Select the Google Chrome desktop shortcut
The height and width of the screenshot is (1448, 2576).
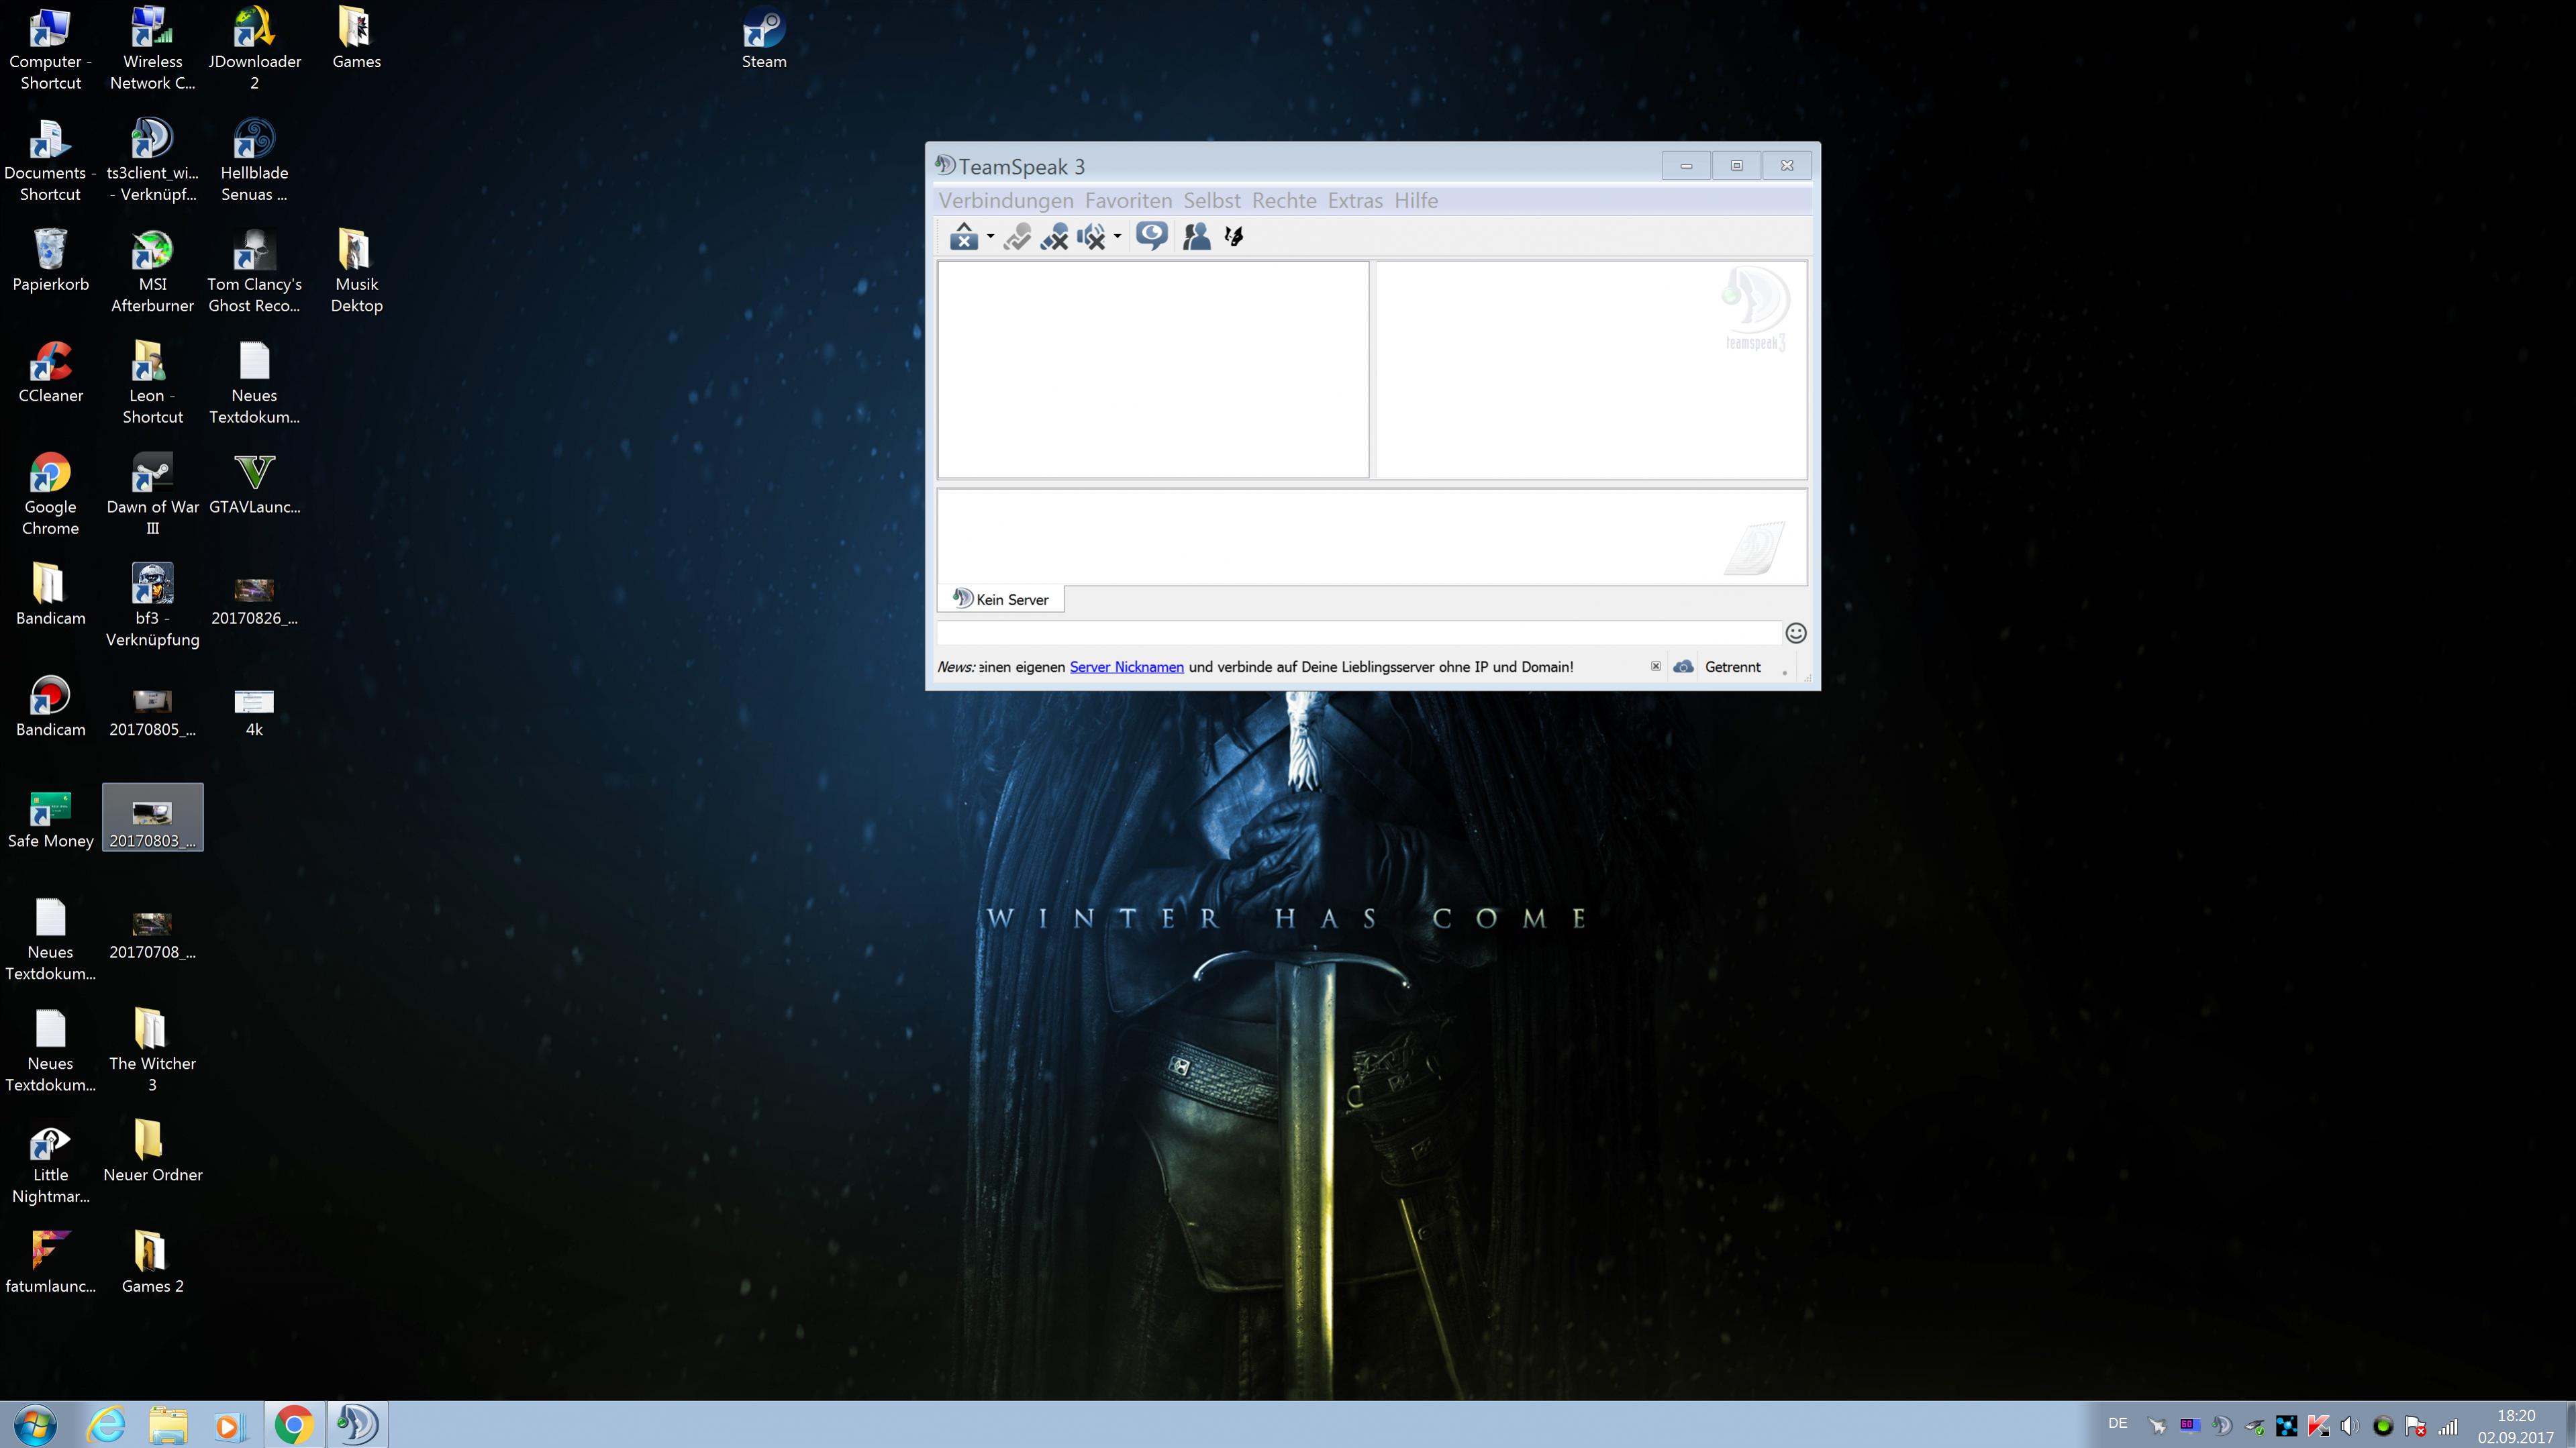tap(50, 494)
